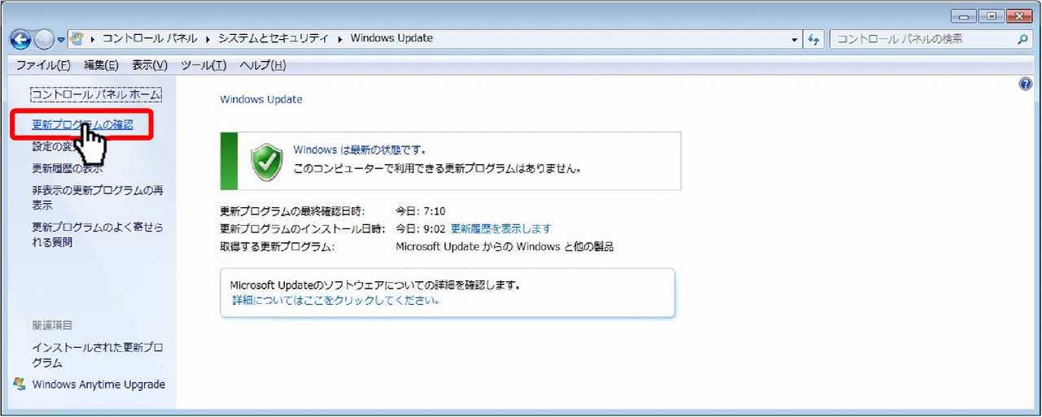This screenshot has width=1042, height=417.
Task: Maximize the window
Action: (990, 15)
